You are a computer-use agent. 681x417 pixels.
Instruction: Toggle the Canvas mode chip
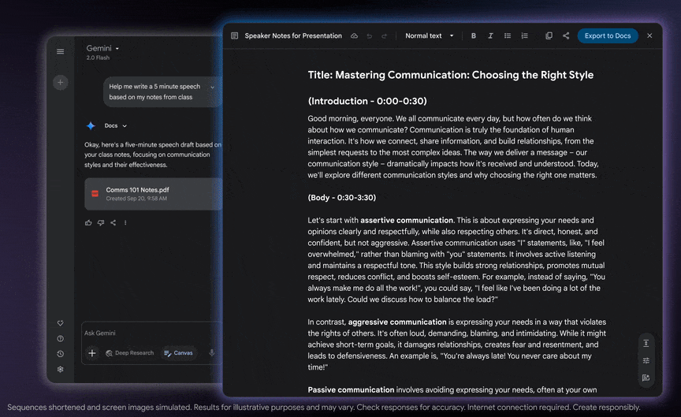pyautogui.click(x=179, y=353)
